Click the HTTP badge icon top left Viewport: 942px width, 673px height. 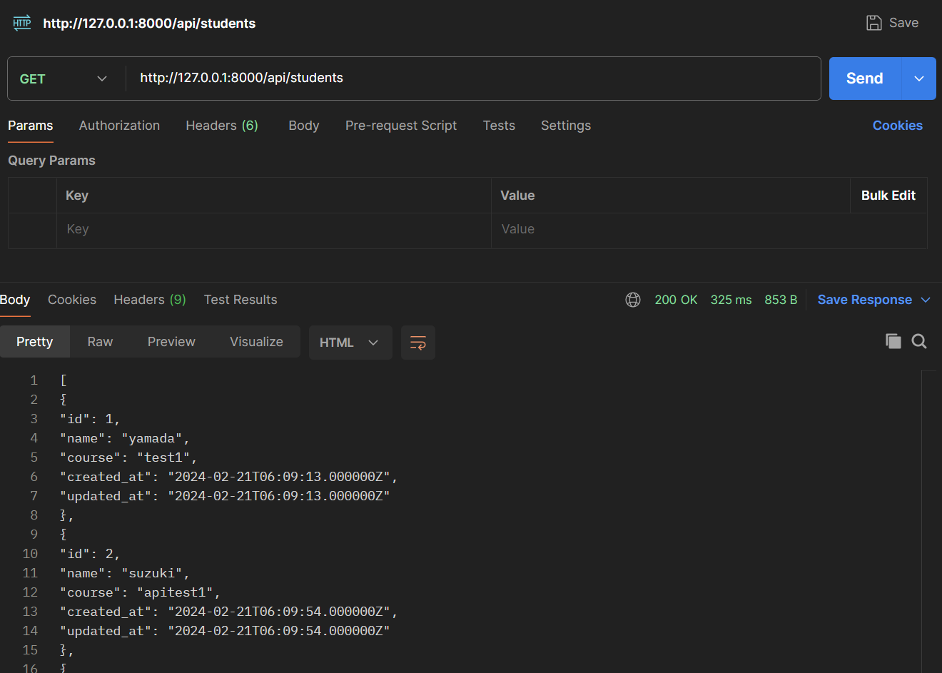(x=21, y=22)
